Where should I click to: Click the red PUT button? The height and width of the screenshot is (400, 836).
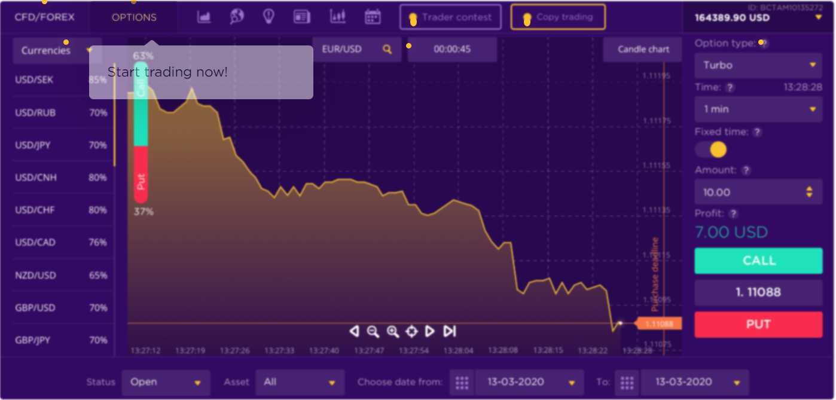758,325
